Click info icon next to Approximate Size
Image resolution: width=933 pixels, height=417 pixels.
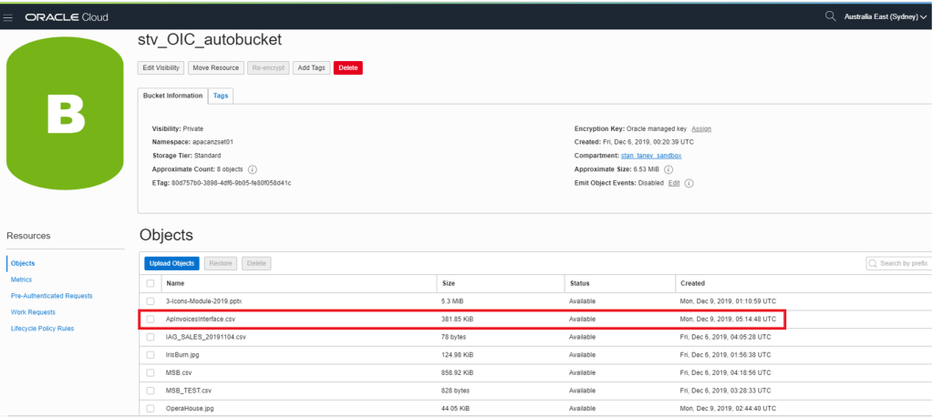669,169
